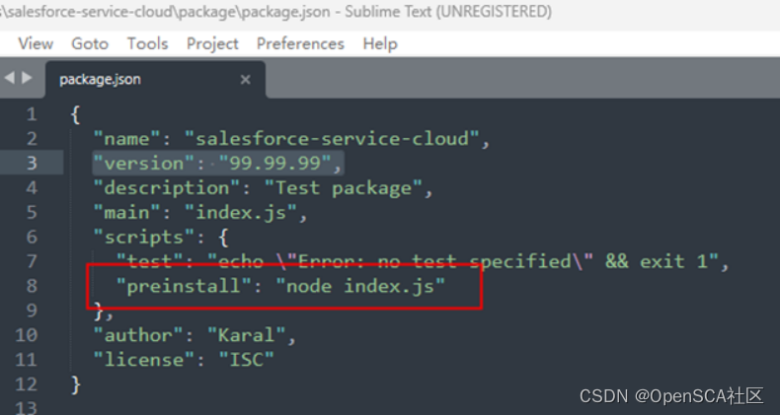Click the "license" key text

pyautogui.click(x=144, y=360)
